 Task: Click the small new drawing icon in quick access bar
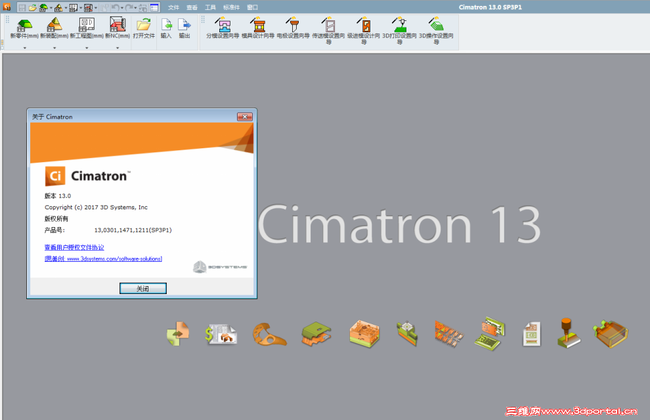[x=73, y=7]
